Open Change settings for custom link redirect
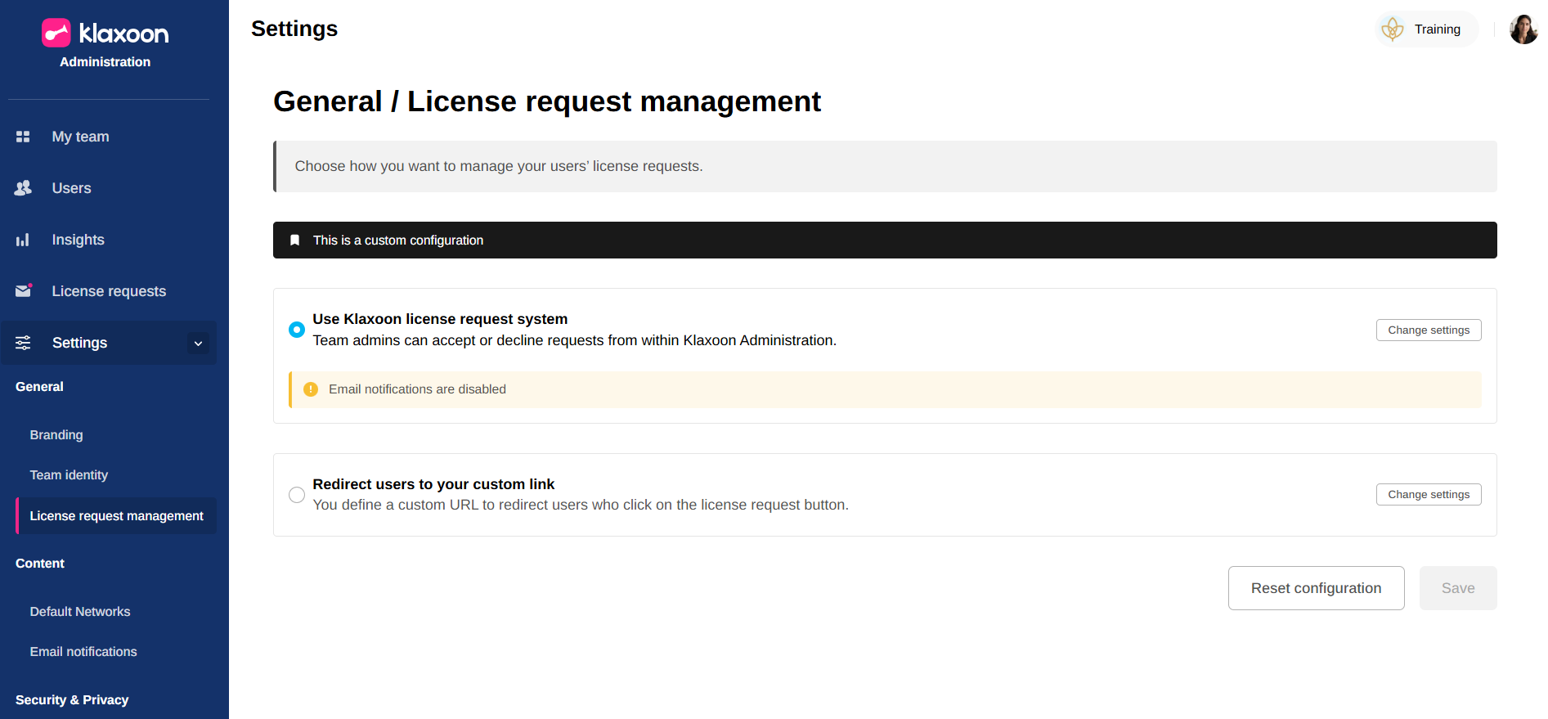This screenshot has height=719, width=1548. tap(1428, 495)
